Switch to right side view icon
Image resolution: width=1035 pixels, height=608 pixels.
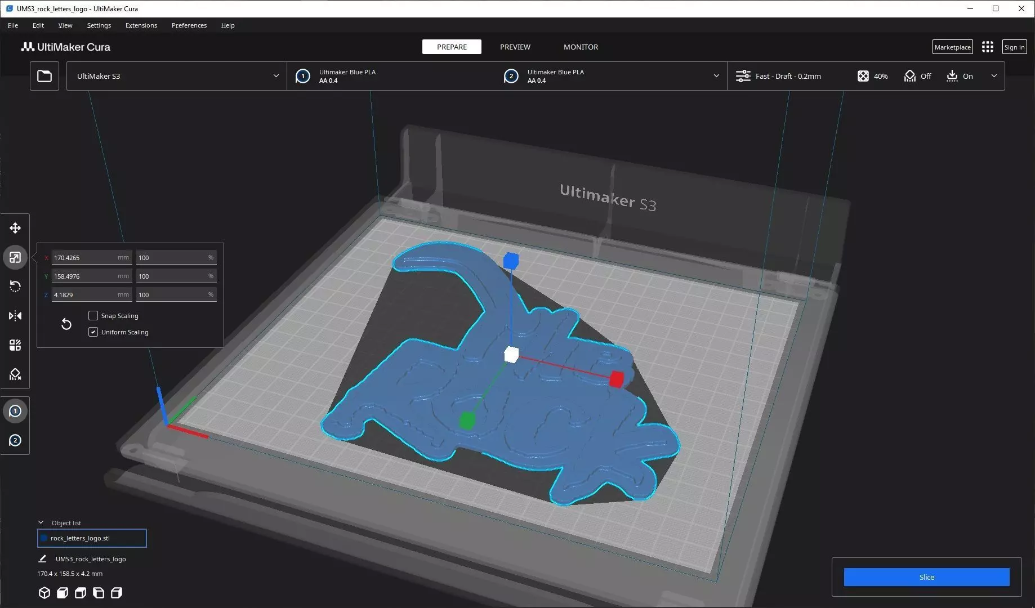click(x=117, y=593)
